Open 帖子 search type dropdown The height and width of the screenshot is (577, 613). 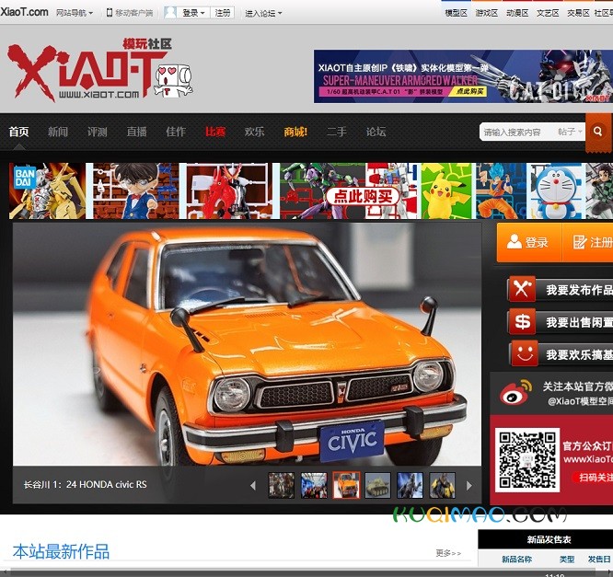[x=570, y=132]
